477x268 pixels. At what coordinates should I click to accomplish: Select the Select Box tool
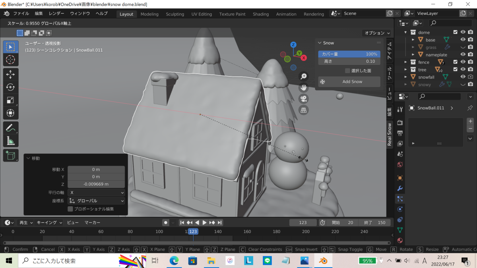[11, 47]
